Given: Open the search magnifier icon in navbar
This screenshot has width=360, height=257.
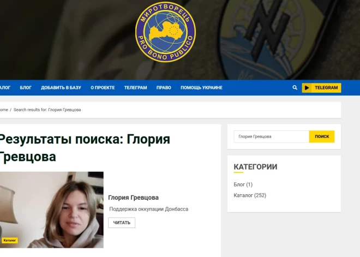Looking at the screenshot, I should click(x=295, y=87).
